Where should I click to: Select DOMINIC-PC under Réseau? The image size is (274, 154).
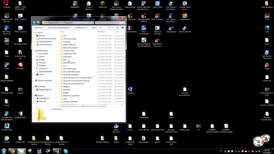(x=44, y=98)
